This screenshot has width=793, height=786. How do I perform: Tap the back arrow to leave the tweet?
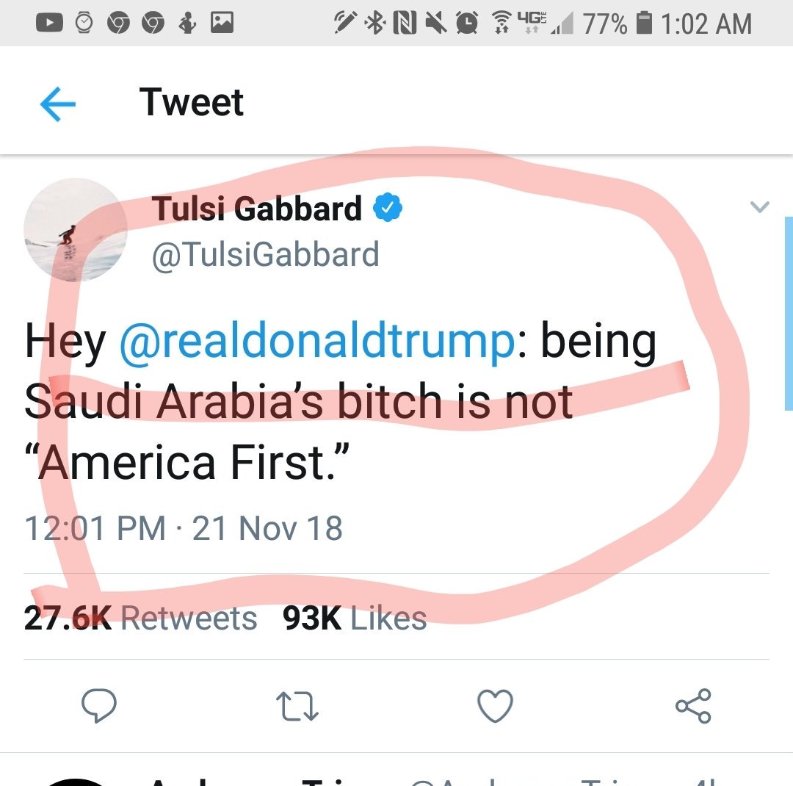[58, 104]
